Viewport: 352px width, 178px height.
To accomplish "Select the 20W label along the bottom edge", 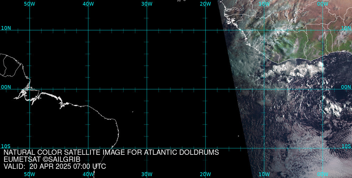I will (x=206, y=174).
